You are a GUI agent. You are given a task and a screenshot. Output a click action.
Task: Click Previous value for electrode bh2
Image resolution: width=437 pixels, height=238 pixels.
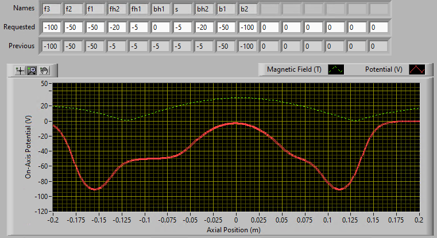point(204,46)
